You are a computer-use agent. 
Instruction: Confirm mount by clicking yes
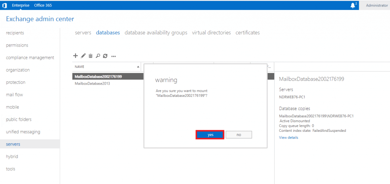point(210,135)
